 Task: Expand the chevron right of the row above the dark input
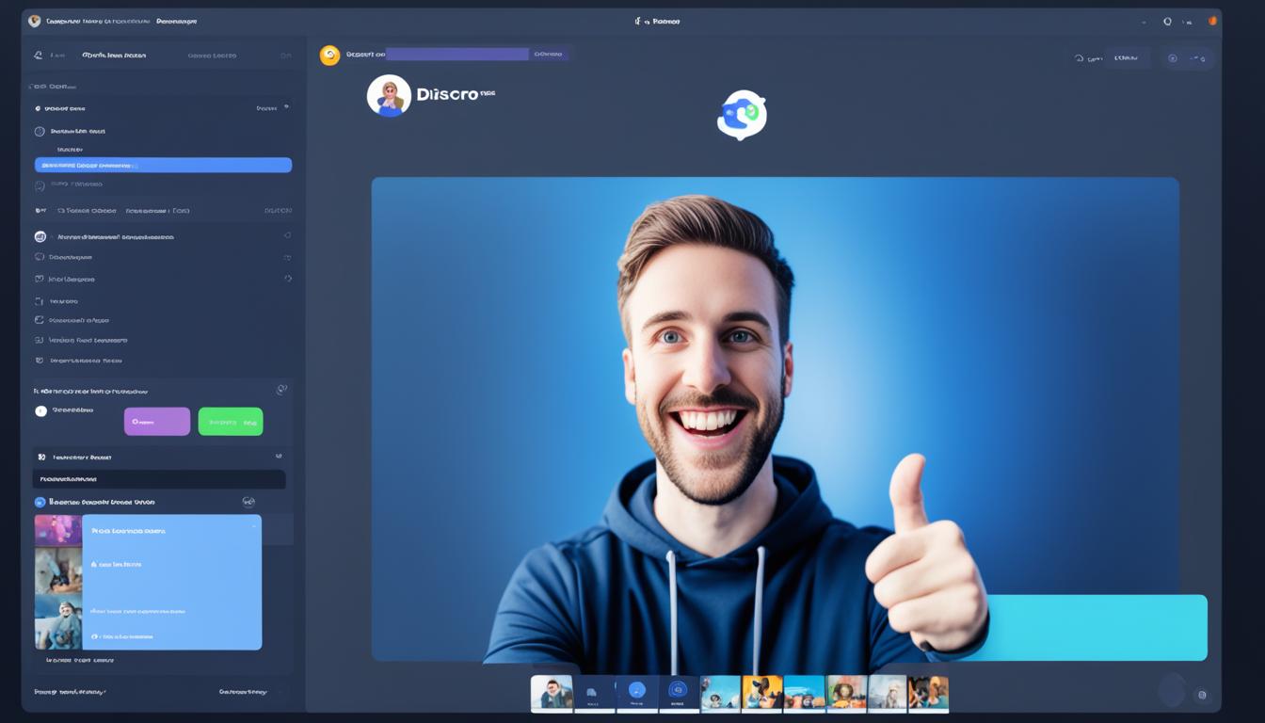[x=279, y=457]
